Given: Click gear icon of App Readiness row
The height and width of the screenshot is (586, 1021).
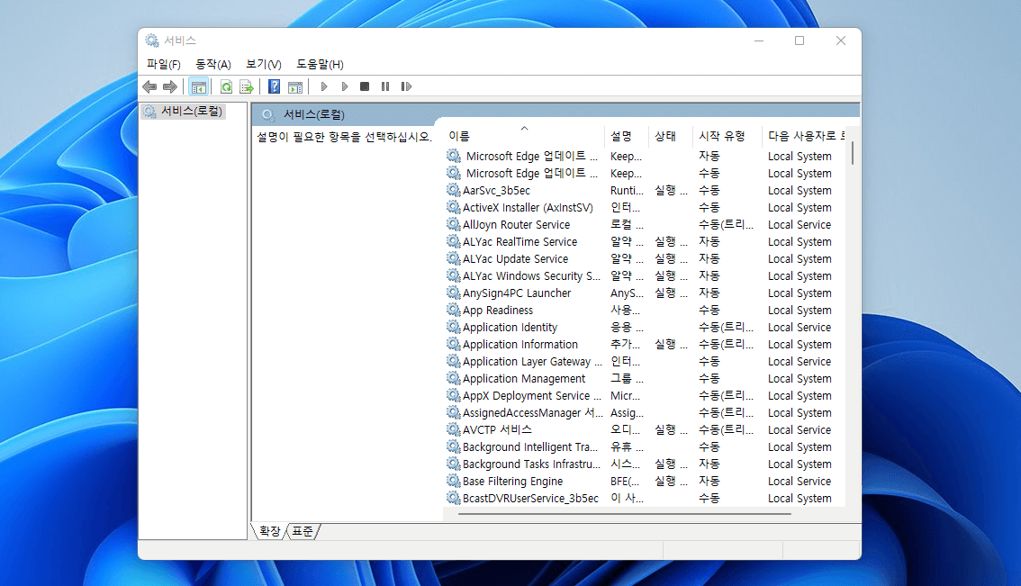Looking at the screenshot, I should (x=453, y=310).
